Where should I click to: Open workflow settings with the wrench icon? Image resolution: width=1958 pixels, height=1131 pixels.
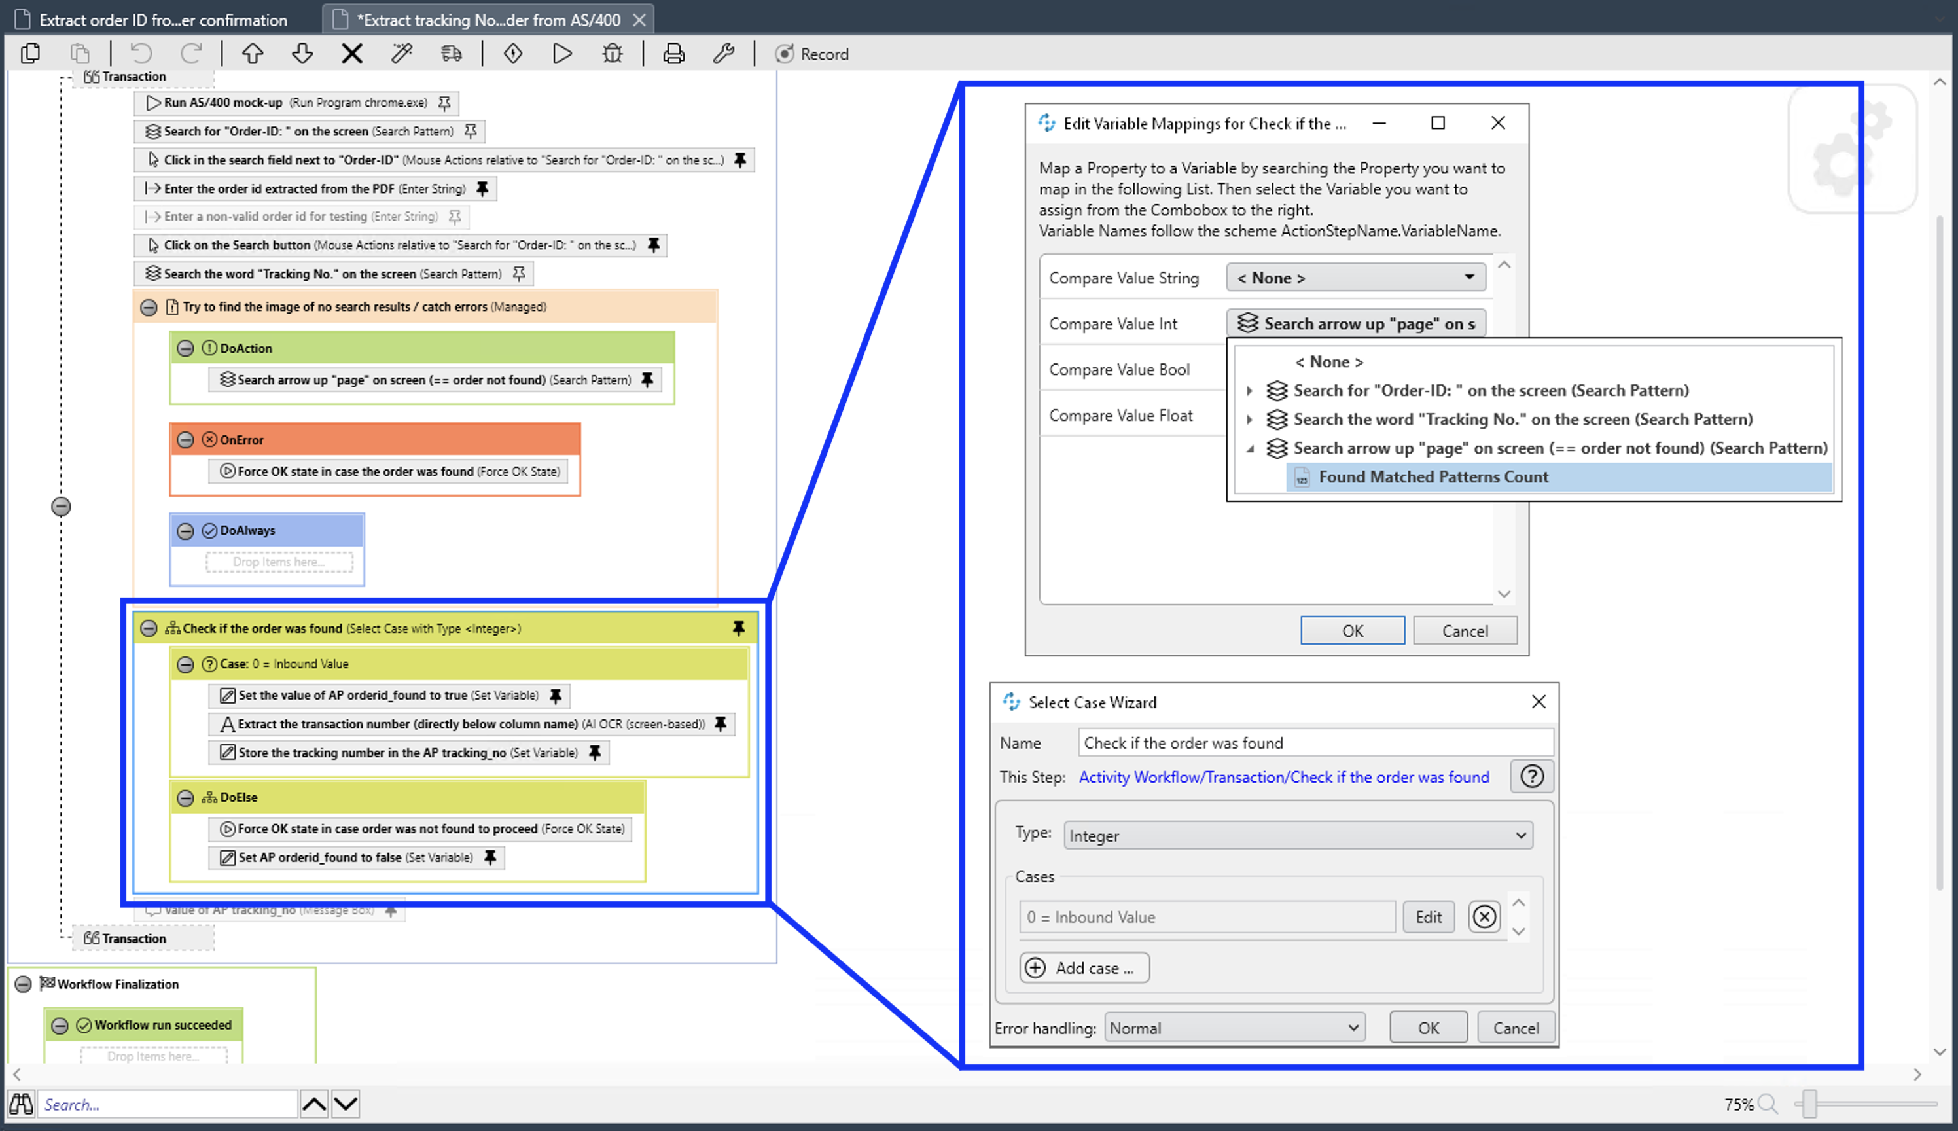click(x=724, y=54)
